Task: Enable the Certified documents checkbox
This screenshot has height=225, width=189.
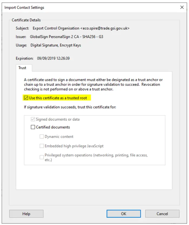Action: click(33, 127)
